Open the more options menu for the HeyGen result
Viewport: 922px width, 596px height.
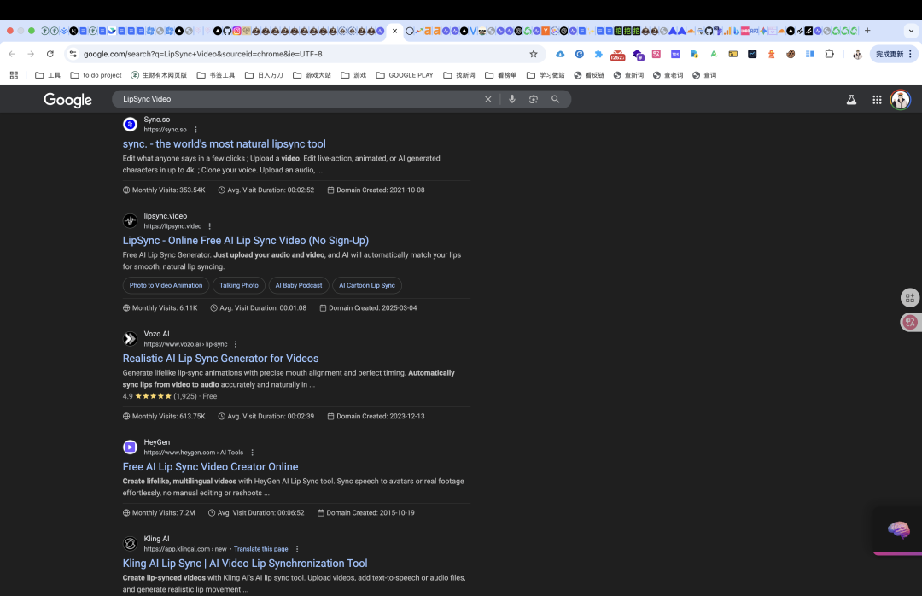tap(252, 453)
